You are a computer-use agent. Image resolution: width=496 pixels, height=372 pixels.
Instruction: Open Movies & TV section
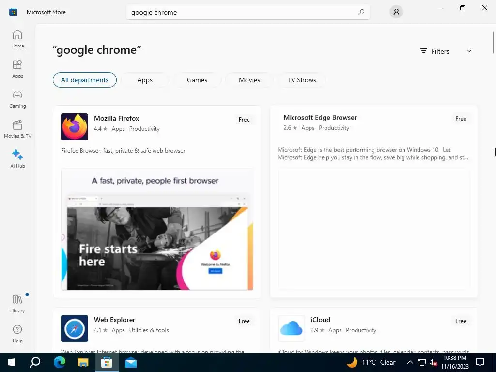[x=17, y=129]
